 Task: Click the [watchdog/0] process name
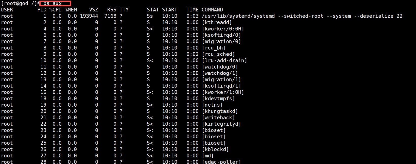pos(220,67)
